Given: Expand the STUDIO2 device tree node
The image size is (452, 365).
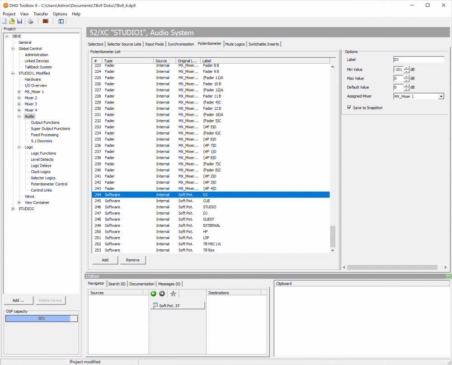Looking at the screenshot, I should (13, 208).
